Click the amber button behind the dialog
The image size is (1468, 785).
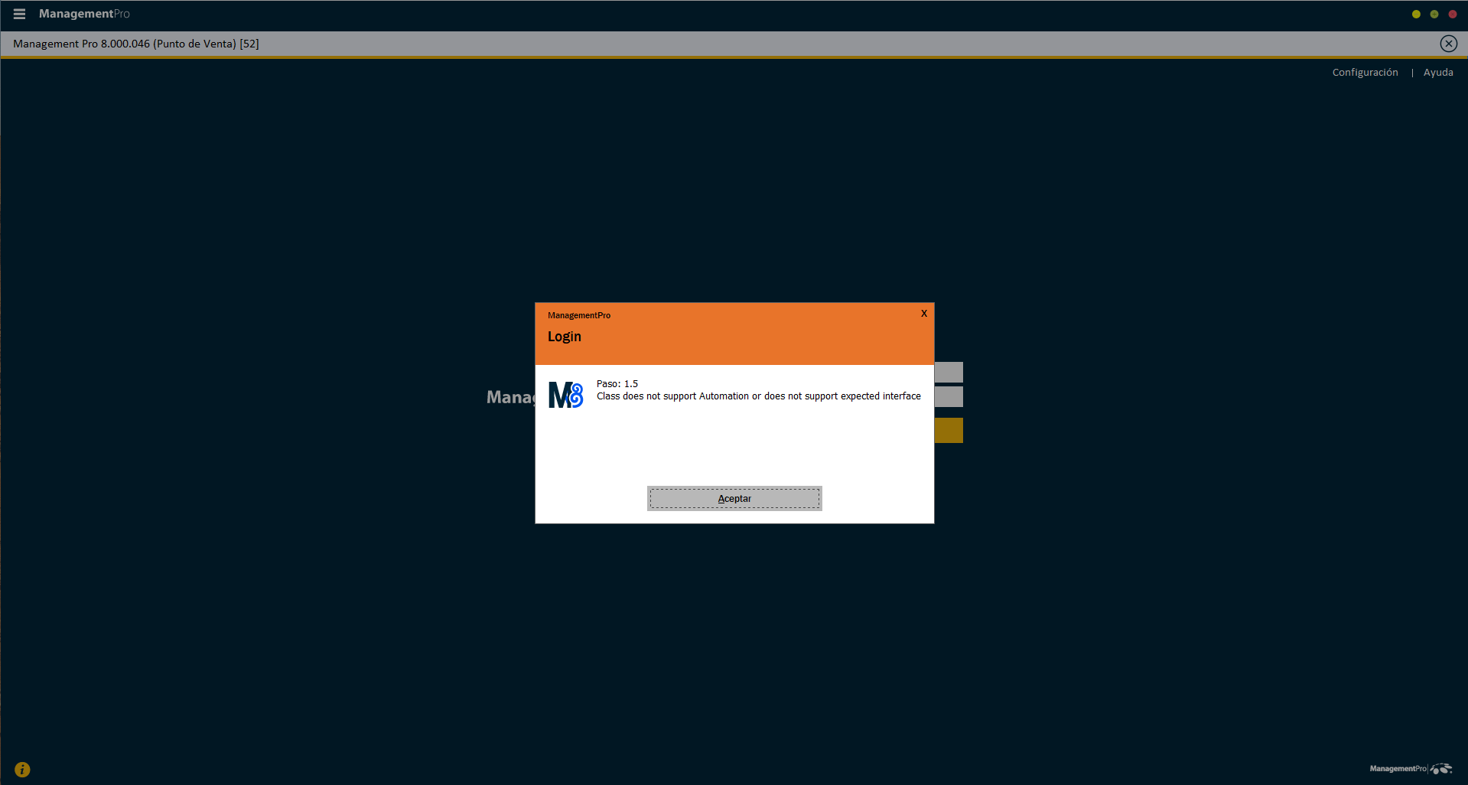tap(949, 430)
